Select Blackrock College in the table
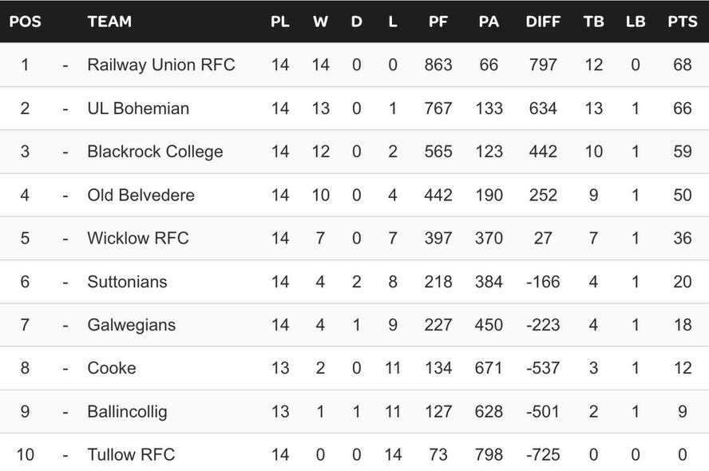 (155, 152)
